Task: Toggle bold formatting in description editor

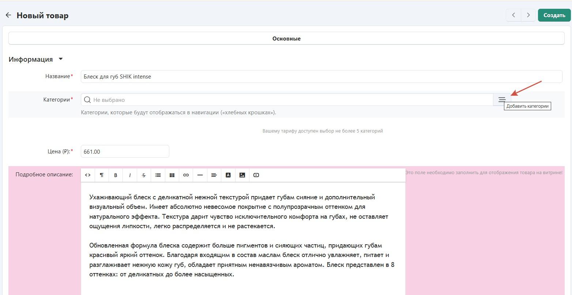Action: (116, 175)
